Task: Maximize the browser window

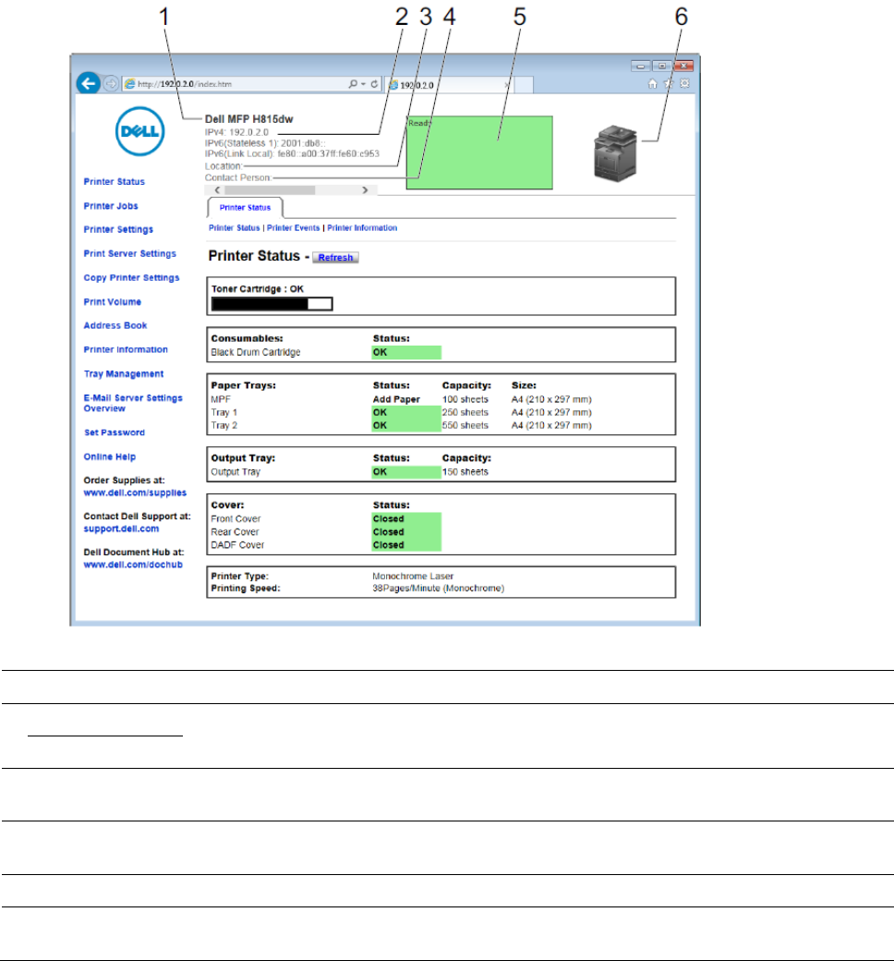Action: pyautogui.click(x=662, y=66)
